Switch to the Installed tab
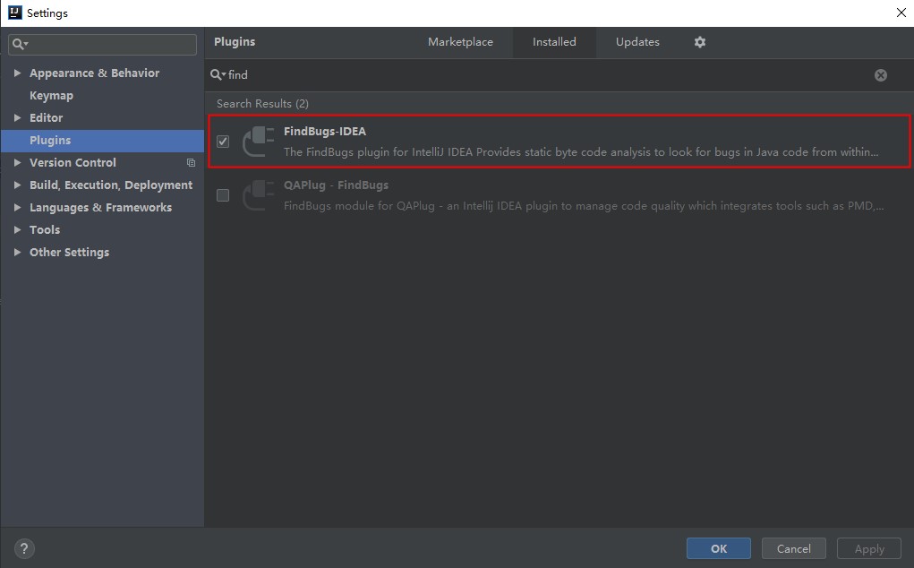 click(554, 42)
